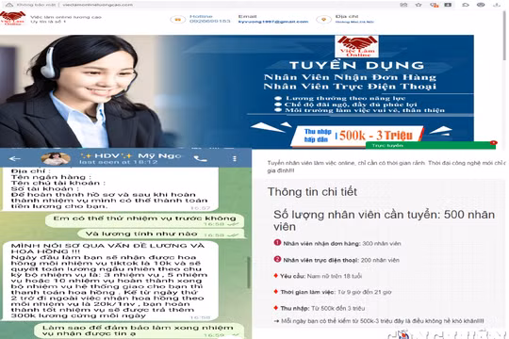This screenshot has height=339, width=509.
Task: Click the chat window scrollbar
Action: pos(249,272)
